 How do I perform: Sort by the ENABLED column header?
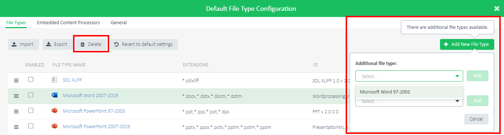[35, 65]
